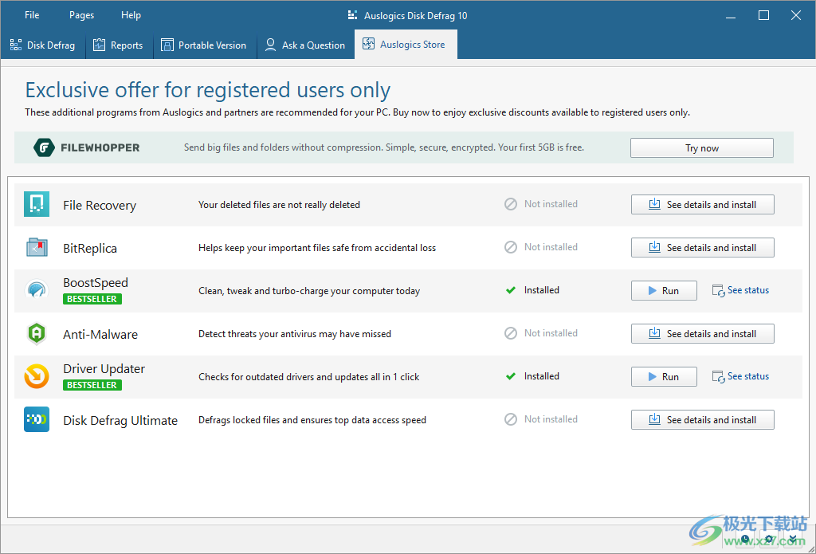The height and width of the screenshot is (554, 816).
Task: Switch to the Reports tab
Action: pos(118,45)
